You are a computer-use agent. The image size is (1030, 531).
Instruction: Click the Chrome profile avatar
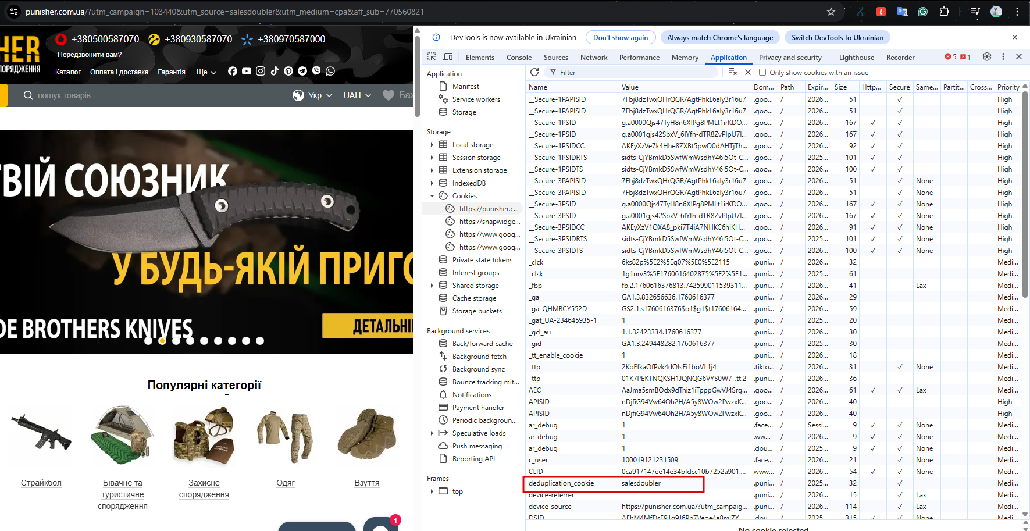pyautogui.click(x=996, y=12)
